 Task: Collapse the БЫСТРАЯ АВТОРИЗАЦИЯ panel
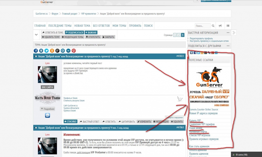(x=227, y=33)
